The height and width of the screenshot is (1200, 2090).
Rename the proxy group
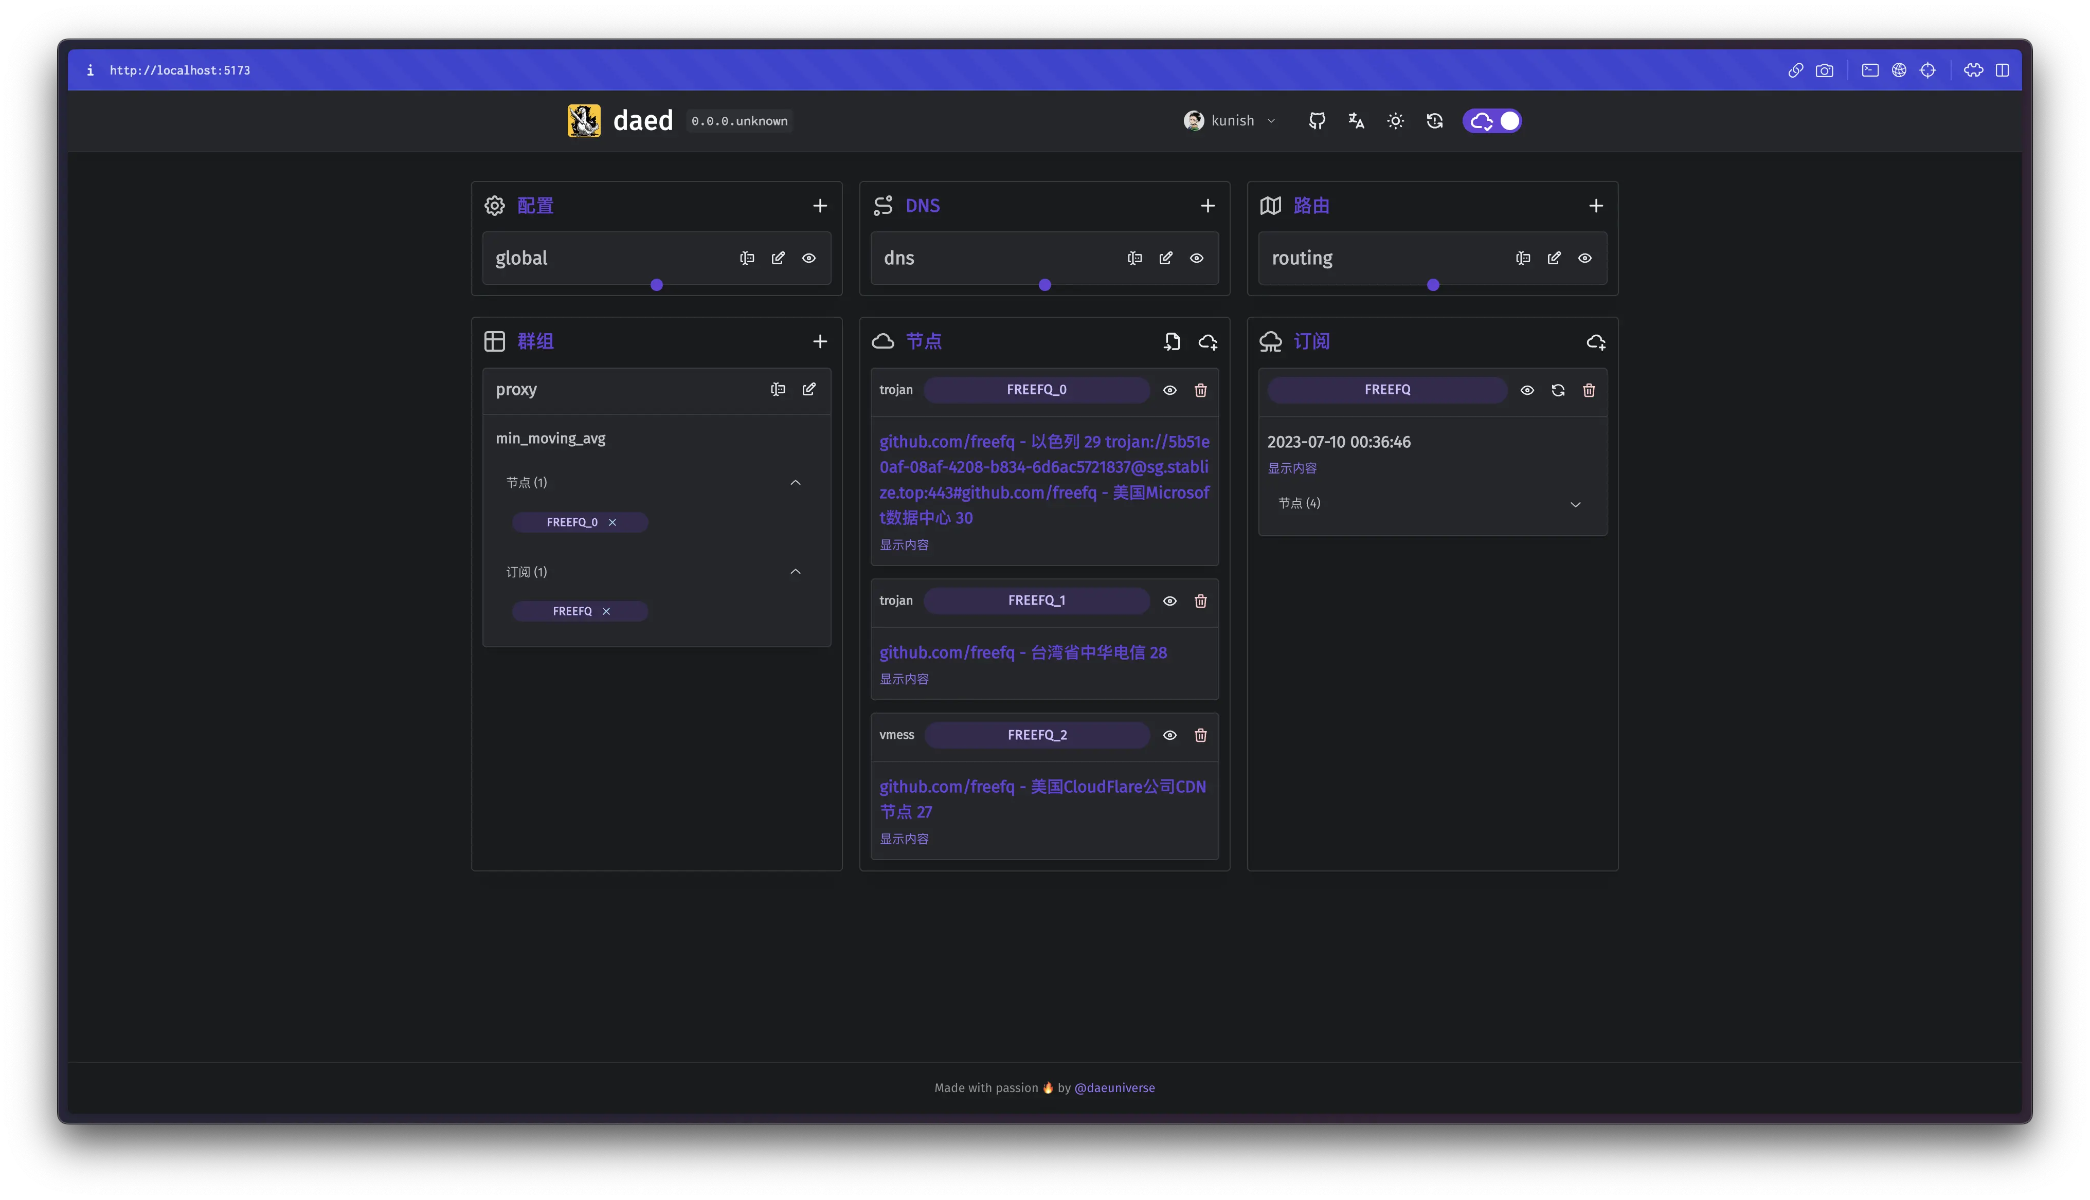click(x=777, y=389)
